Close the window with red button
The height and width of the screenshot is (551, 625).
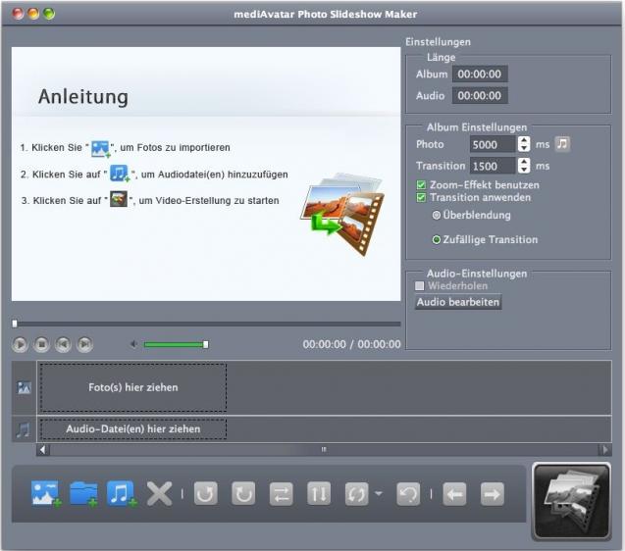point(18,14)
